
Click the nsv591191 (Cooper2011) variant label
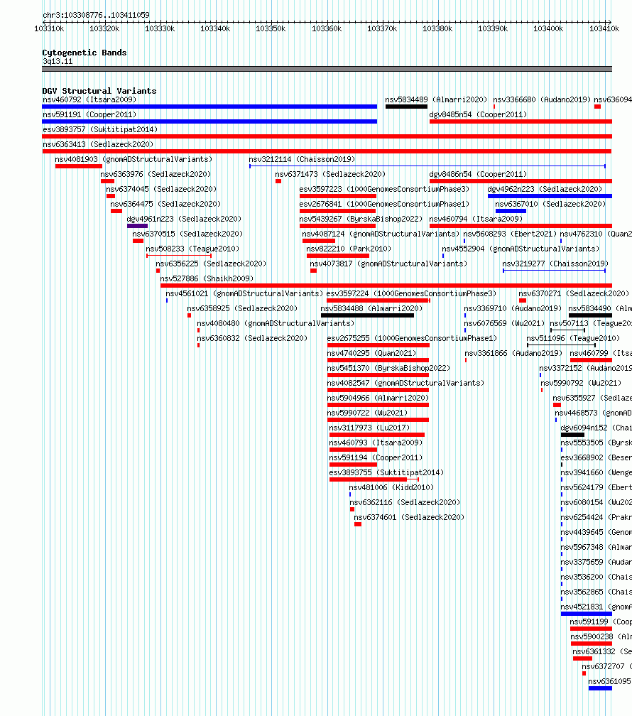(x=89, y=114)
